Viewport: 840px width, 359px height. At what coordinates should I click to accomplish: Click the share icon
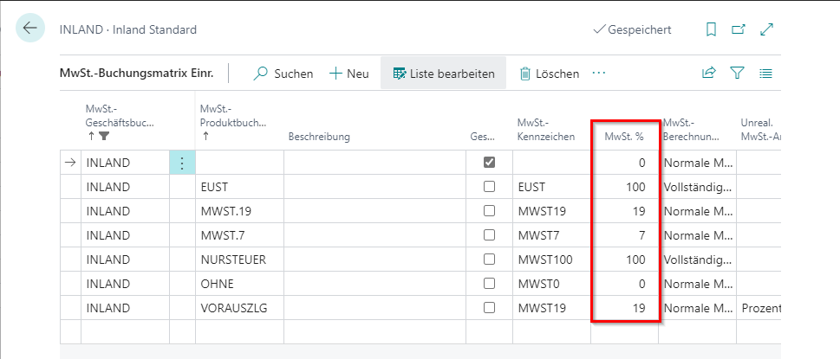pyautogui.click(x=709, y=74)
